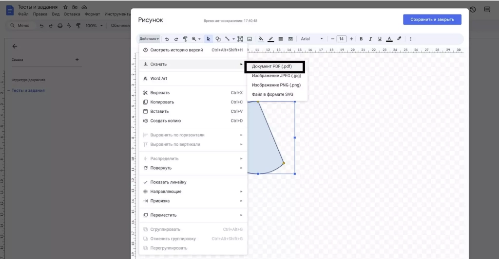The height and width of the screenshot is (259, 499).
Task: Toggle Italic formatting
Action: click(370, 39)
